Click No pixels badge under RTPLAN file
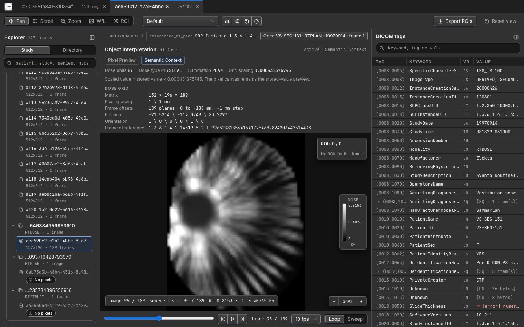 [x=41, y=280]
